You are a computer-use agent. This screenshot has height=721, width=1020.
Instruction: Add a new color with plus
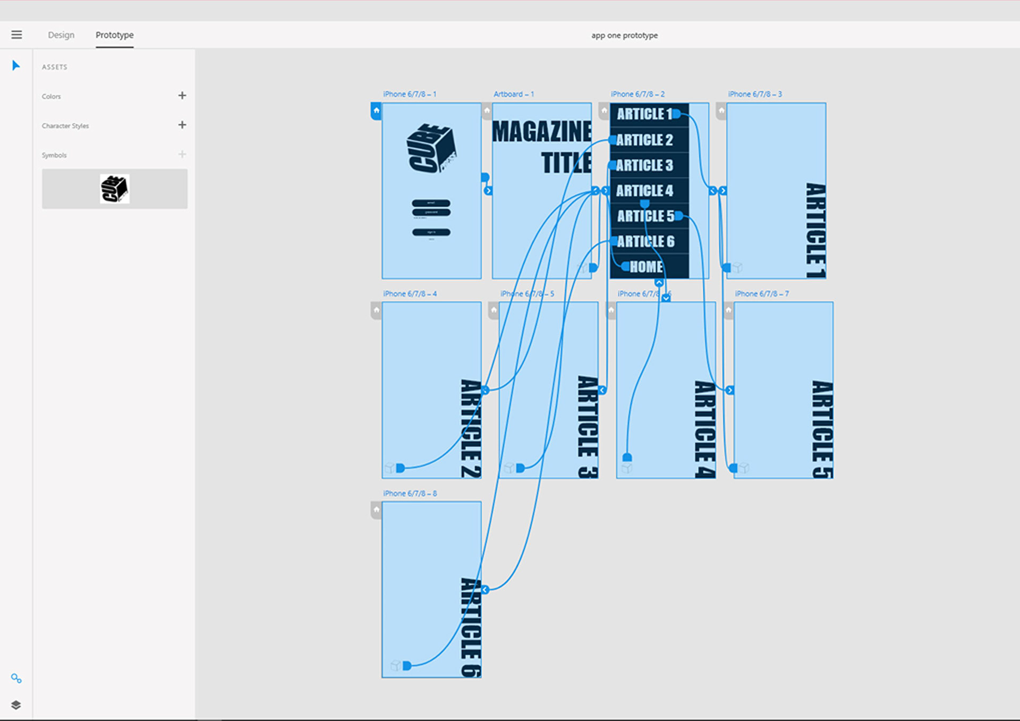pyautogui.click(x=182, y=96)
